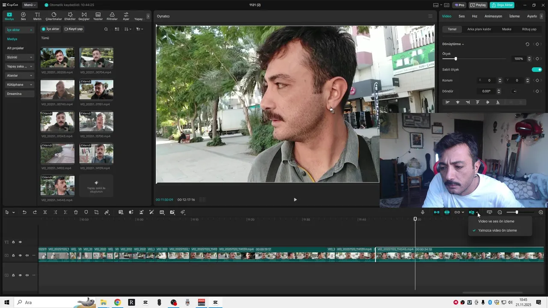The image size is (548, 308).
Task: Click the Ölçek scale slider handle
Action: coord(456,59)
